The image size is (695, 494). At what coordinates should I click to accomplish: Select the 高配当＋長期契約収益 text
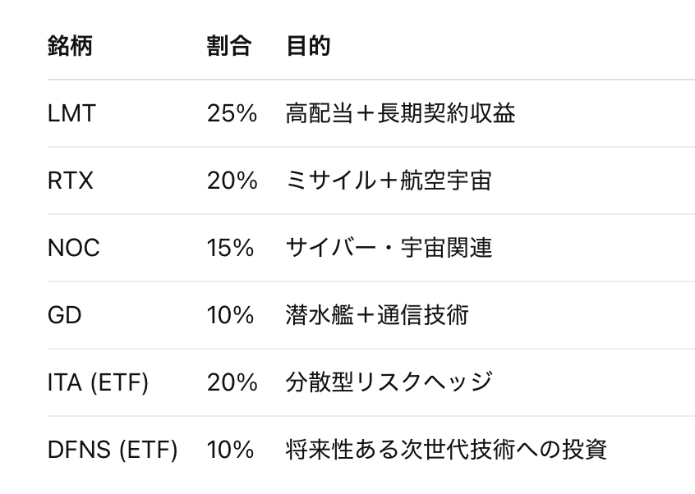click(x=400, y=113)
